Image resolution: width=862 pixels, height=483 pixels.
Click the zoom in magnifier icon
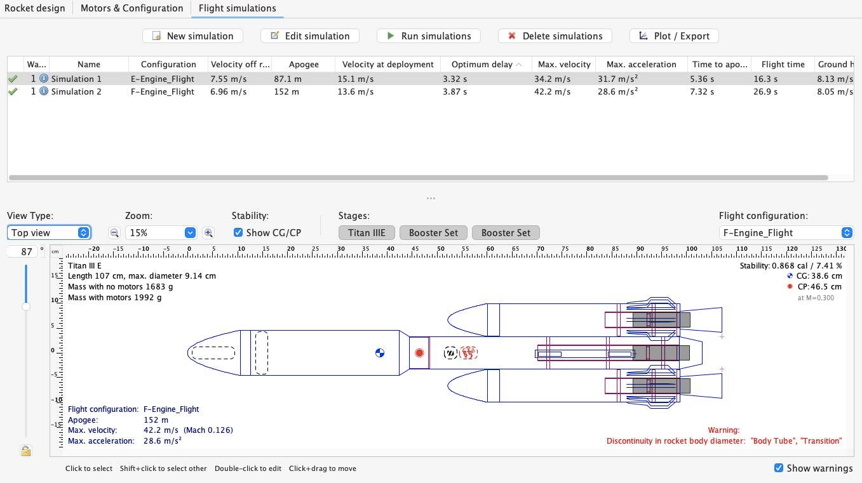tap(208, 233)
